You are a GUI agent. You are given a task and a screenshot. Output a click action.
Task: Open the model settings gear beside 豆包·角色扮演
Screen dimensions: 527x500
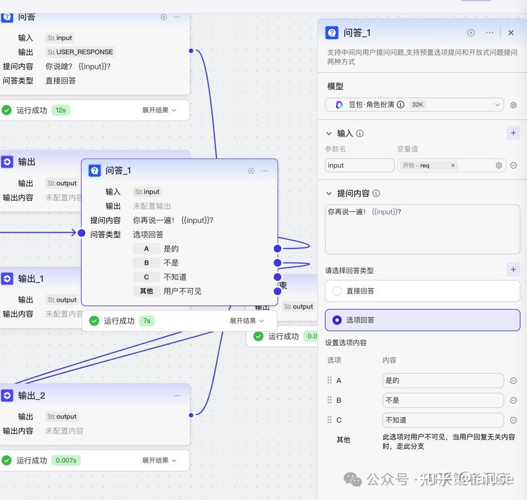514,105
